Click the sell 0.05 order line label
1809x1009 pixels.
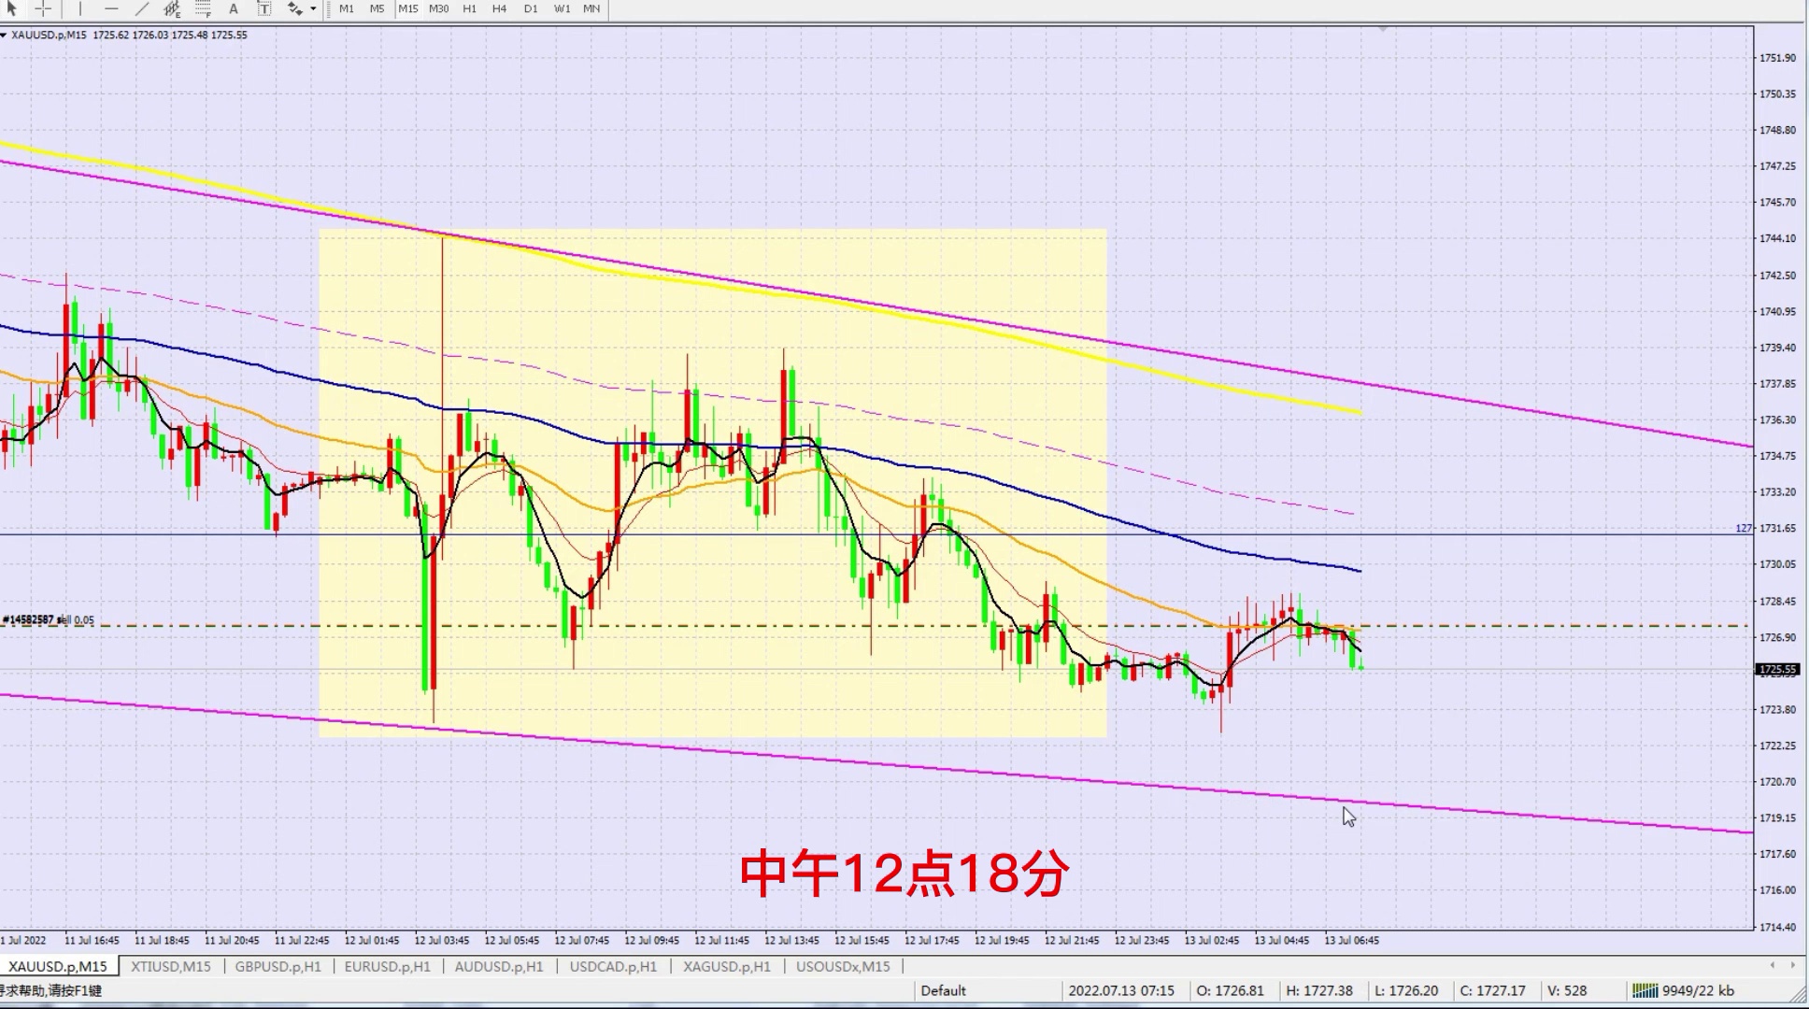(49, 619)
